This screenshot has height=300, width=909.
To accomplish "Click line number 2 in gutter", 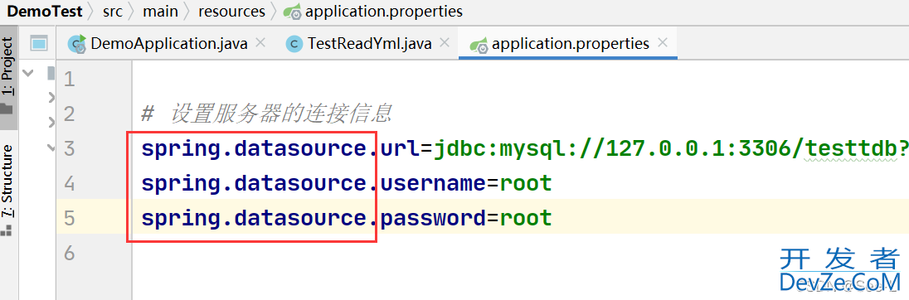I will 69,114.
